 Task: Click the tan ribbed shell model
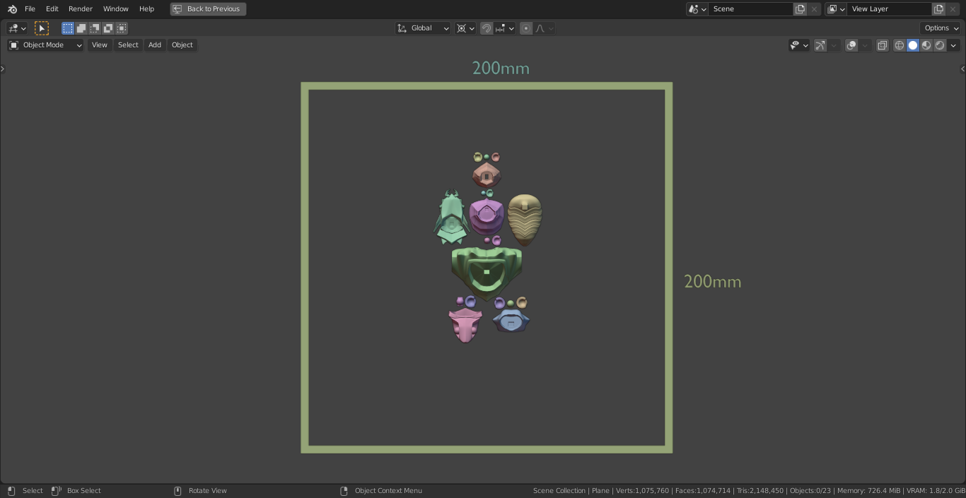(525, 219)
